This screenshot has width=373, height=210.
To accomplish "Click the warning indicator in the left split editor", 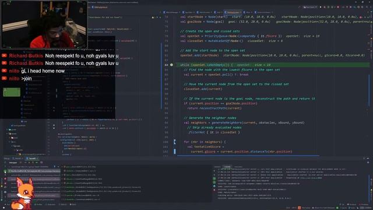I will [x=153, y=17].
